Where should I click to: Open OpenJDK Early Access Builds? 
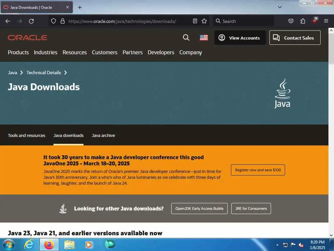(199, 209)
